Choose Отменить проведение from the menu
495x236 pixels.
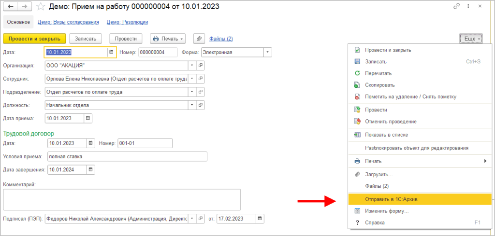click(x=391, y=122)
